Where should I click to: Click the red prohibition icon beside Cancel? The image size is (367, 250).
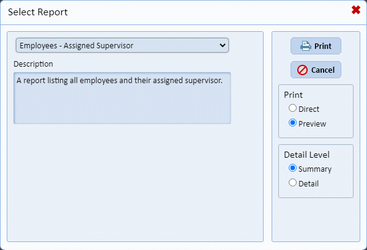(302, 70)
